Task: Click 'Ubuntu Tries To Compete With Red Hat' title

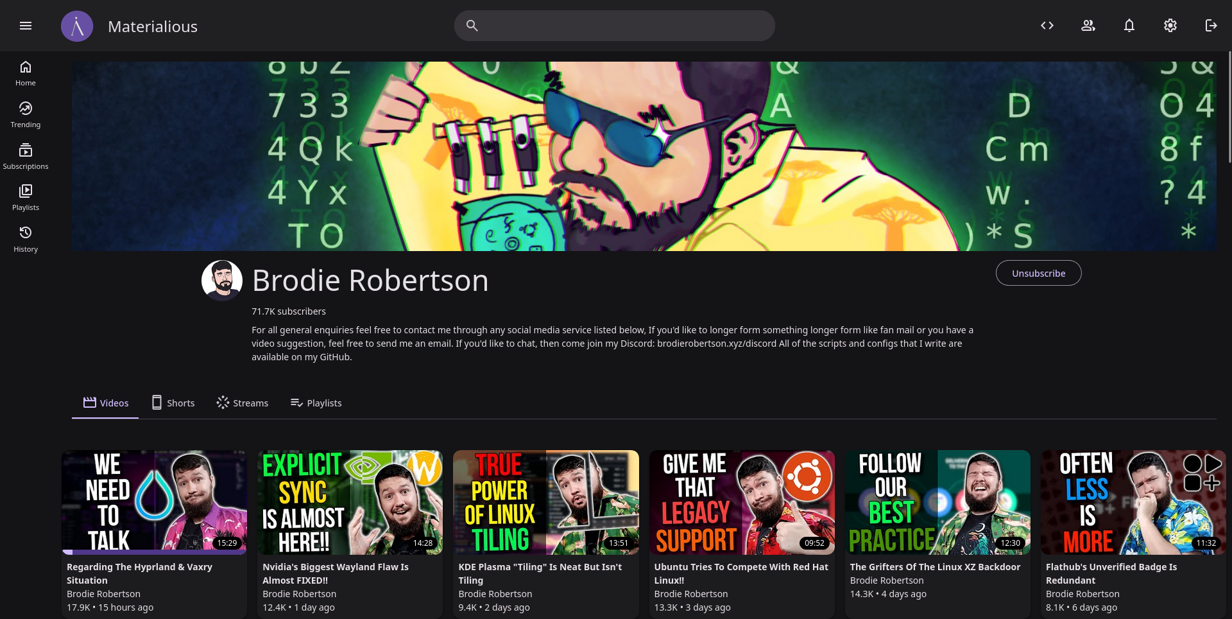Action: pyautogui.click(x=741, y=573)
